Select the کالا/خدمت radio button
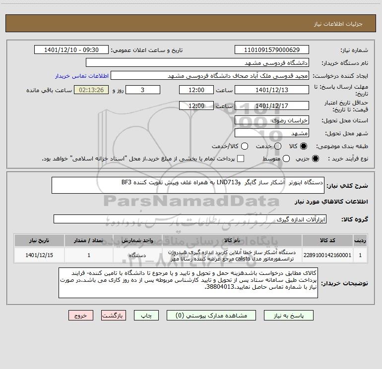Screen dimensions: 382x369 click(x=245, y=146)
